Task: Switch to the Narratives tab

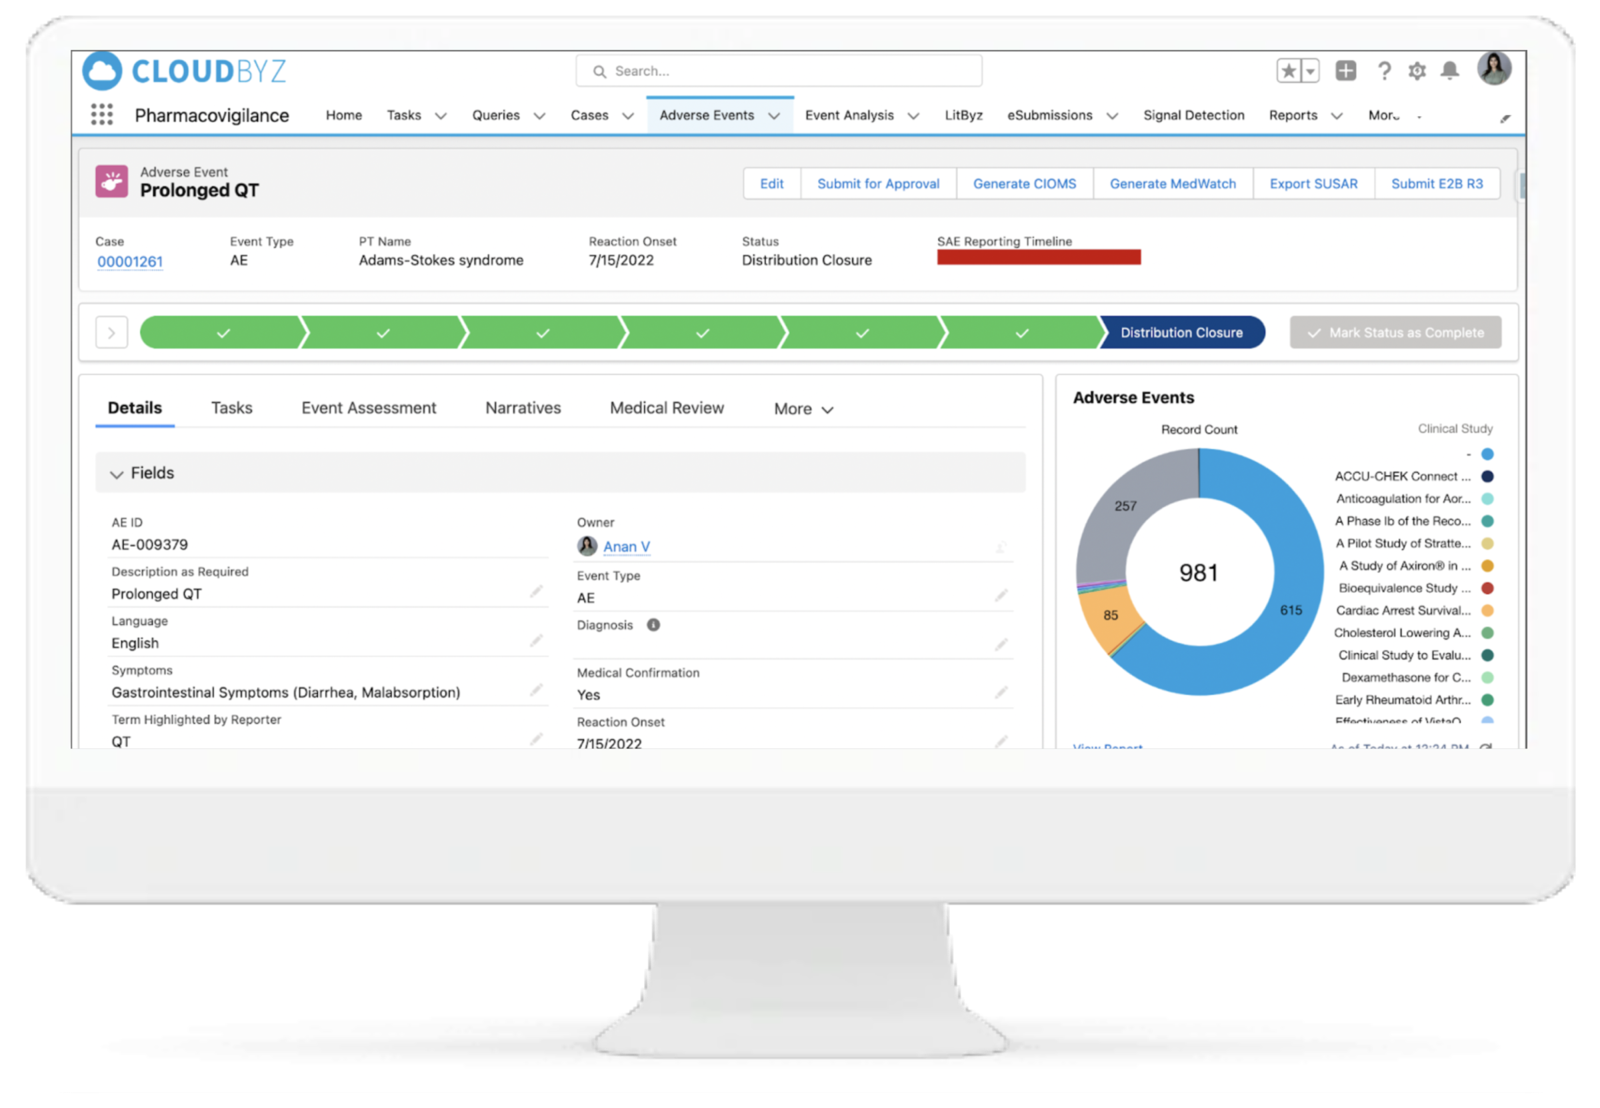Action: click(x=522, y=408)
